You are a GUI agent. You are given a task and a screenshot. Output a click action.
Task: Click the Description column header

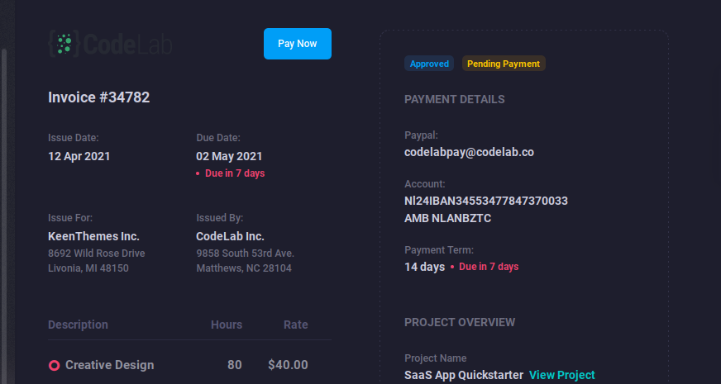click(78, 325)
